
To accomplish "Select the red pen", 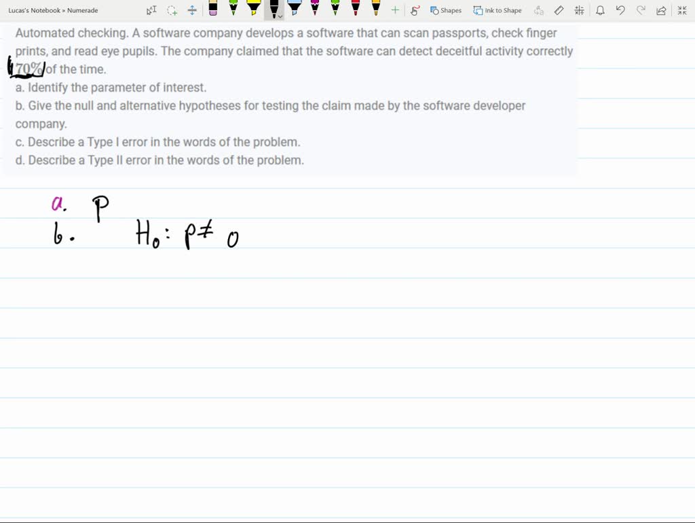I will point(356,8).
